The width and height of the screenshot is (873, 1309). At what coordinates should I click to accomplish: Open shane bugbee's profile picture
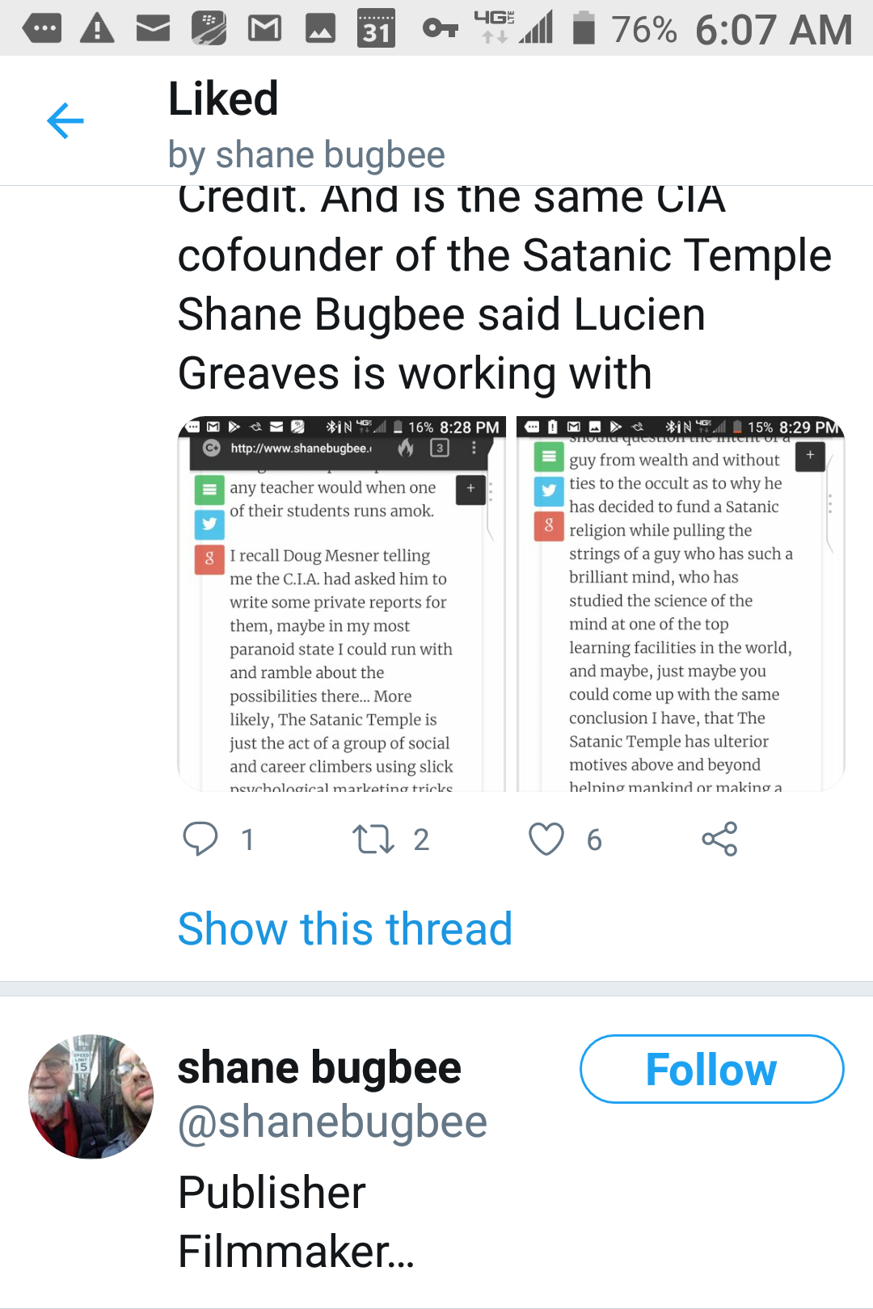(x=91, y=1096)
